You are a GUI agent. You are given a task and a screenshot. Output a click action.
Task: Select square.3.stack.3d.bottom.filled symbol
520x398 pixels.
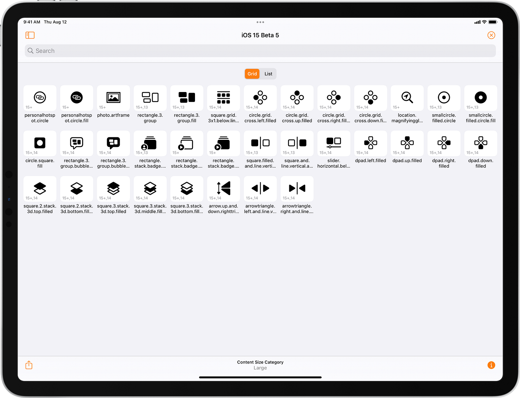[187, 189]
